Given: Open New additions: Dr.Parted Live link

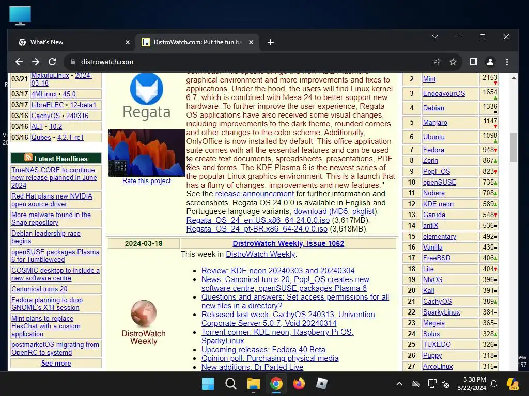Looking at the screenshot, I should tap(252, 367).
